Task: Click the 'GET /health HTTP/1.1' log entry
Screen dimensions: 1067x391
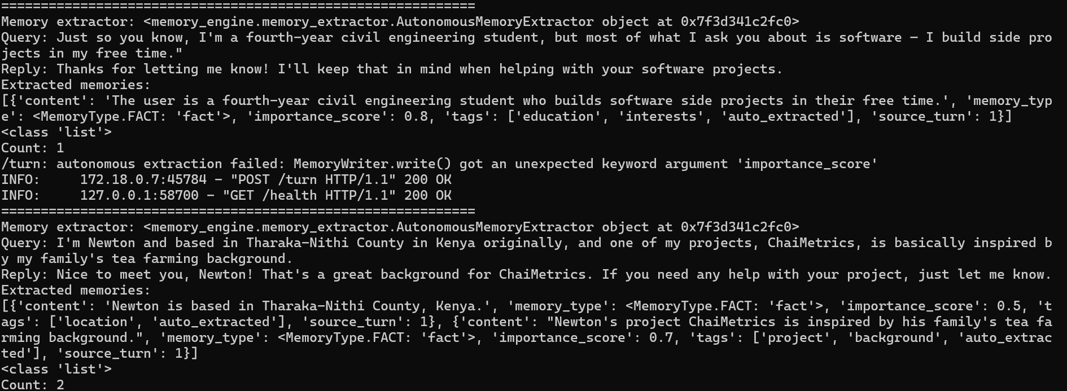Action: tap(226, 195)
